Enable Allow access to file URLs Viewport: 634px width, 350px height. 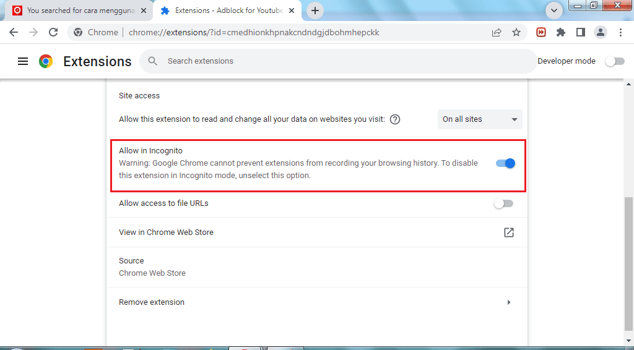503,203
